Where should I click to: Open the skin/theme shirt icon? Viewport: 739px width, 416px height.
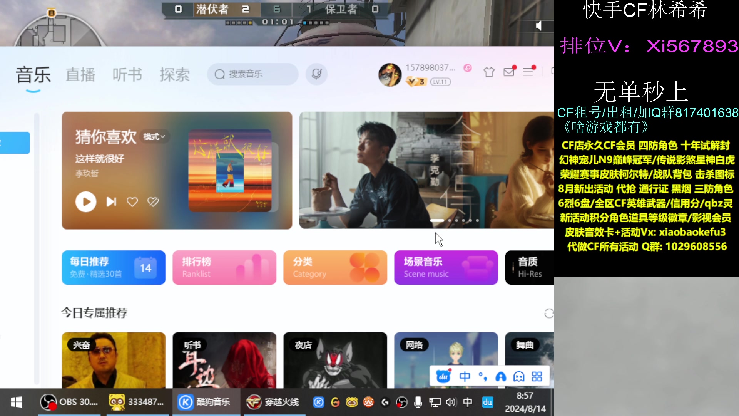pyautogui.click(x=489, y=72)
